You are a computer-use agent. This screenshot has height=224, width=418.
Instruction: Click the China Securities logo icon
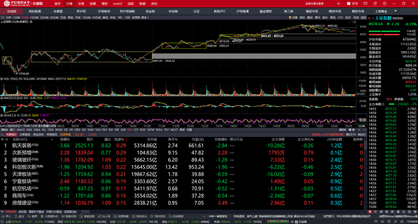click(x=6, y=4)
